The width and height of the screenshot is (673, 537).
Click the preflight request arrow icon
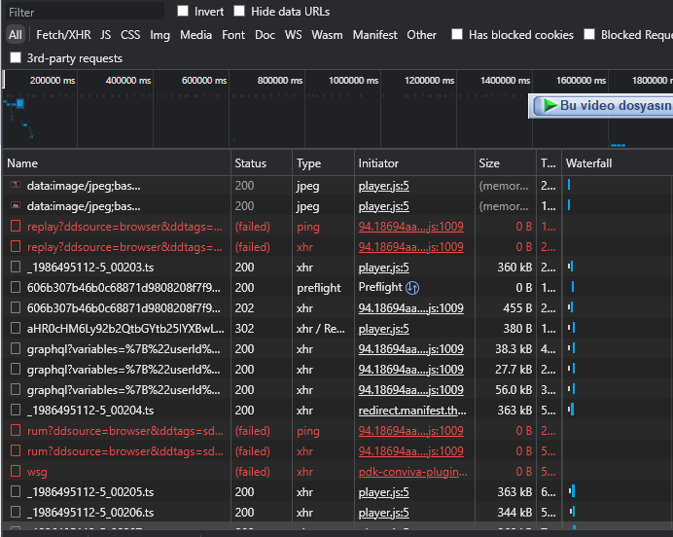pyautogui.click(x=412, y=288)
